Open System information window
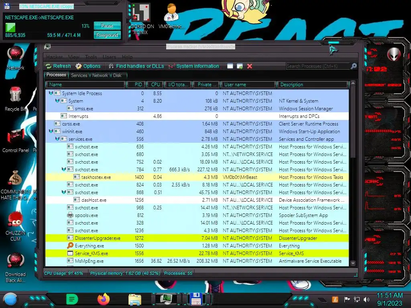Screen dimensions: 411x308 click(194, 66)
